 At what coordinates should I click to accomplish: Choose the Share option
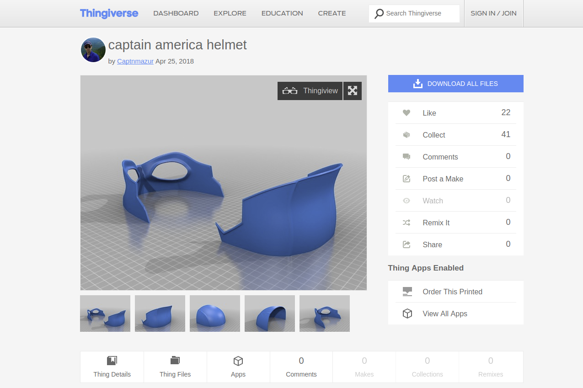point(456,244)
